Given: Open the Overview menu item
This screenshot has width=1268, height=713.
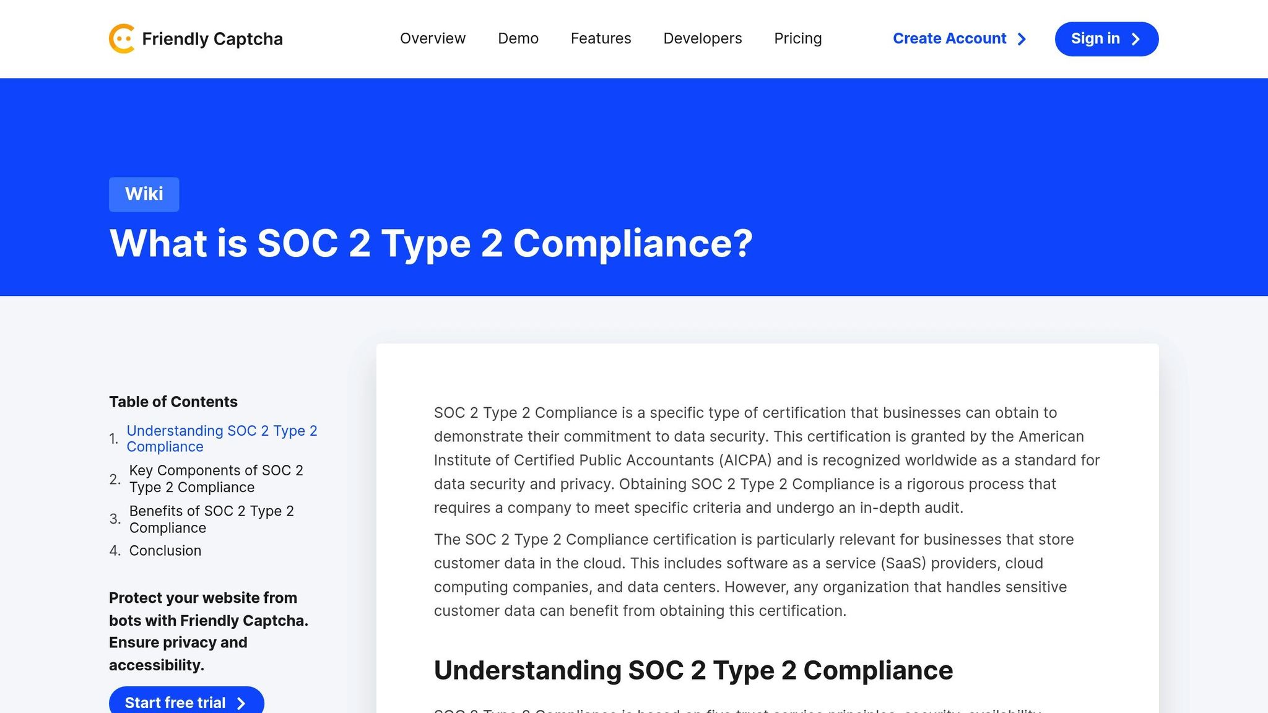Looking at the screenshot, I should tap(433, 38).
